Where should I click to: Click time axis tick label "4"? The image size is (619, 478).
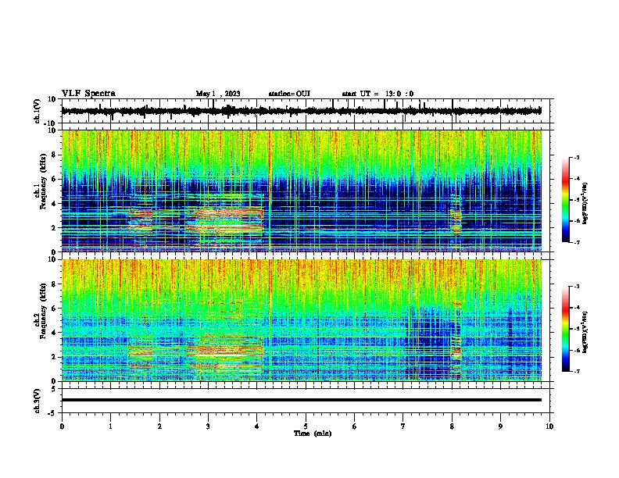pyautogui.click(x=257, y=426)
